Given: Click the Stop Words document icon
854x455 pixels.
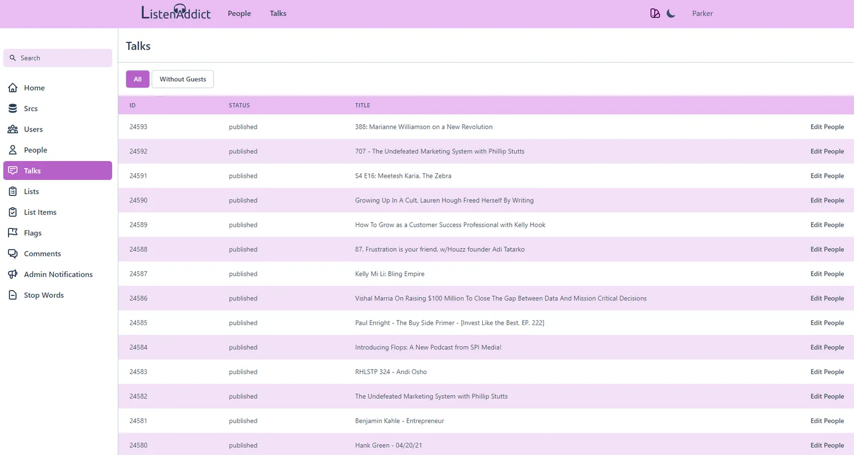Looking at the screenshot, I should (13, 295).
